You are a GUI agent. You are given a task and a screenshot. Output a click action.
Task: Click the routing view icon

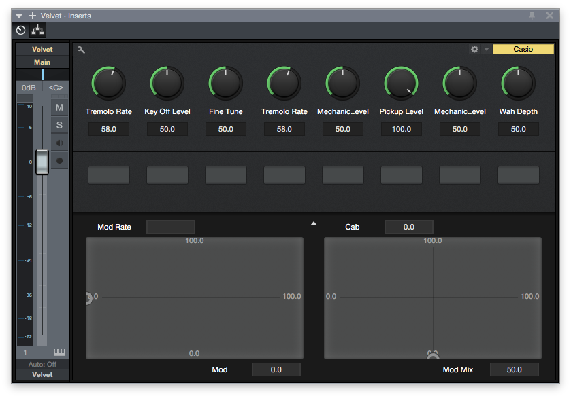click(x=37, y=31)
